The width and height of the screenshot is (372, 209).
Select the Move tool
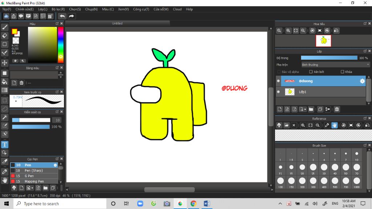pyautogui.click(x=4, y=63)
